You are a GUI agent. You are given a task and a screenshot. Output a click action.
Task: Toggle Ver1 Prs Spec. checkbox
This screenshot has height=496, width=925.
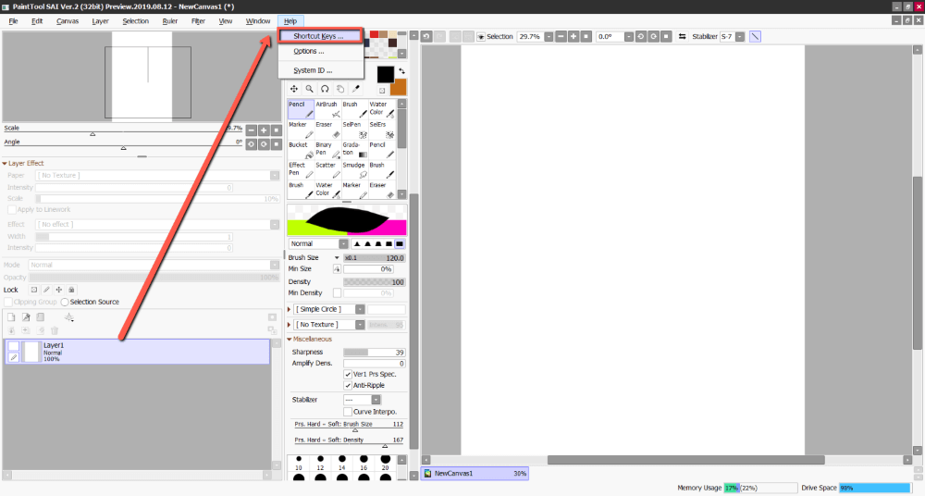(348, 375)
